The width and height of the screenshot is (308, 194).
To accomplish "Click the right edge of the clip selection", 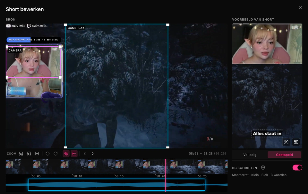I will [x=205, y=185].
